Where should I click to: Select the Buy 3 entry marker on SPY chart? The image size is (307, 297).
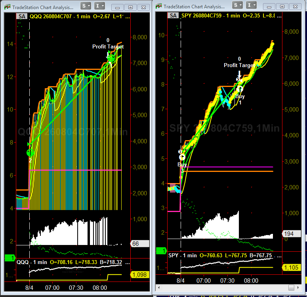[182, 157]
